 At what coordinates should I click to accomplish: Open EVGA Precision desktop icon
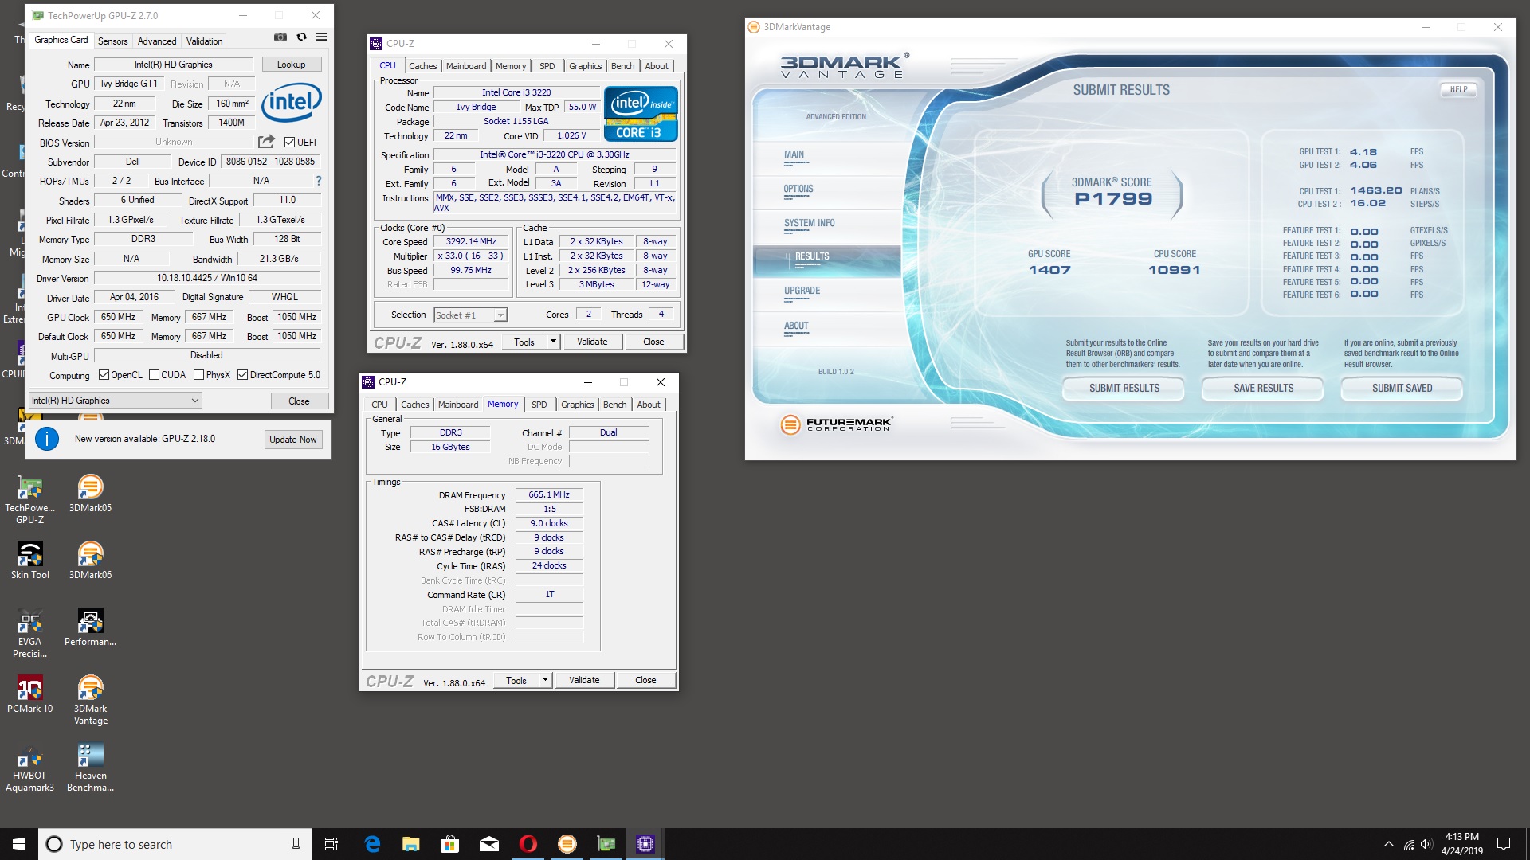click(29, 633)
